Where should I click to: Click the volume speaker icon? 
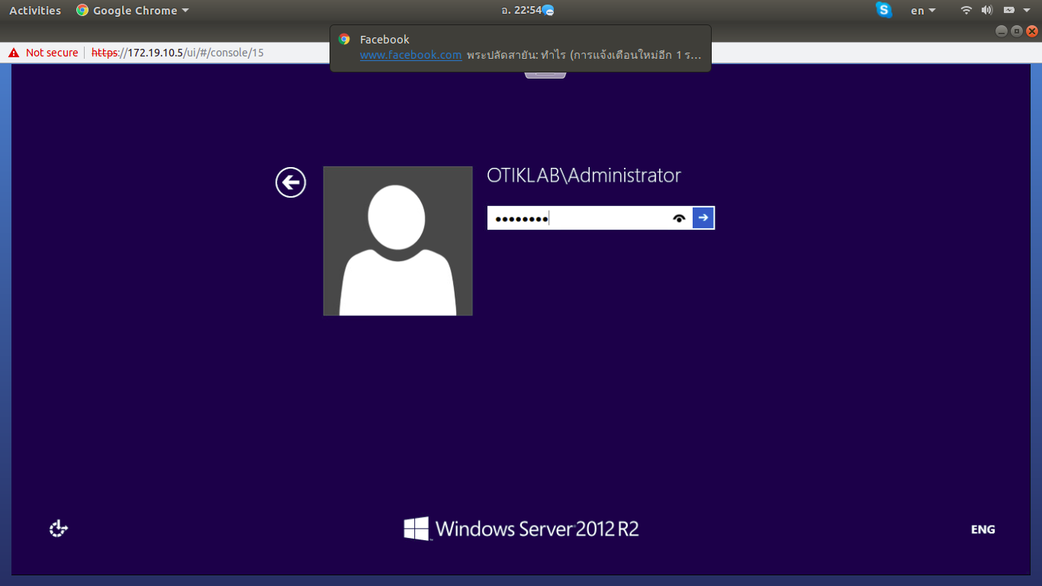[x=987, y=10]
